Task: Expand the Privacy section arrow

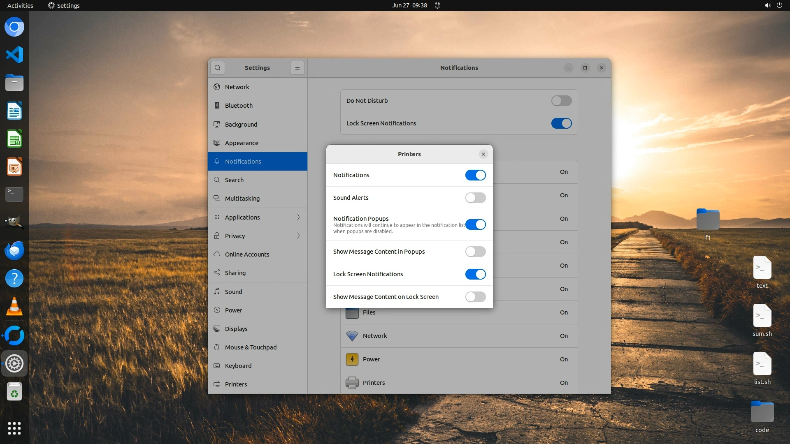Action: (298, 236)
